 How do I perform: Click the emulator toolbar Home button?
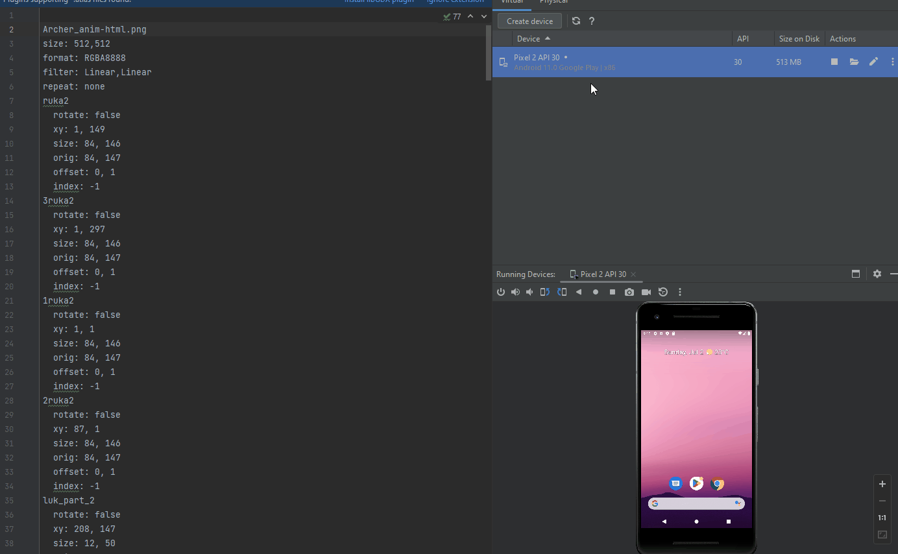(x=596, y=292)
